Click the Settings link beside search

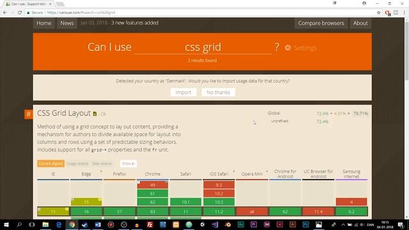(305, 48)
